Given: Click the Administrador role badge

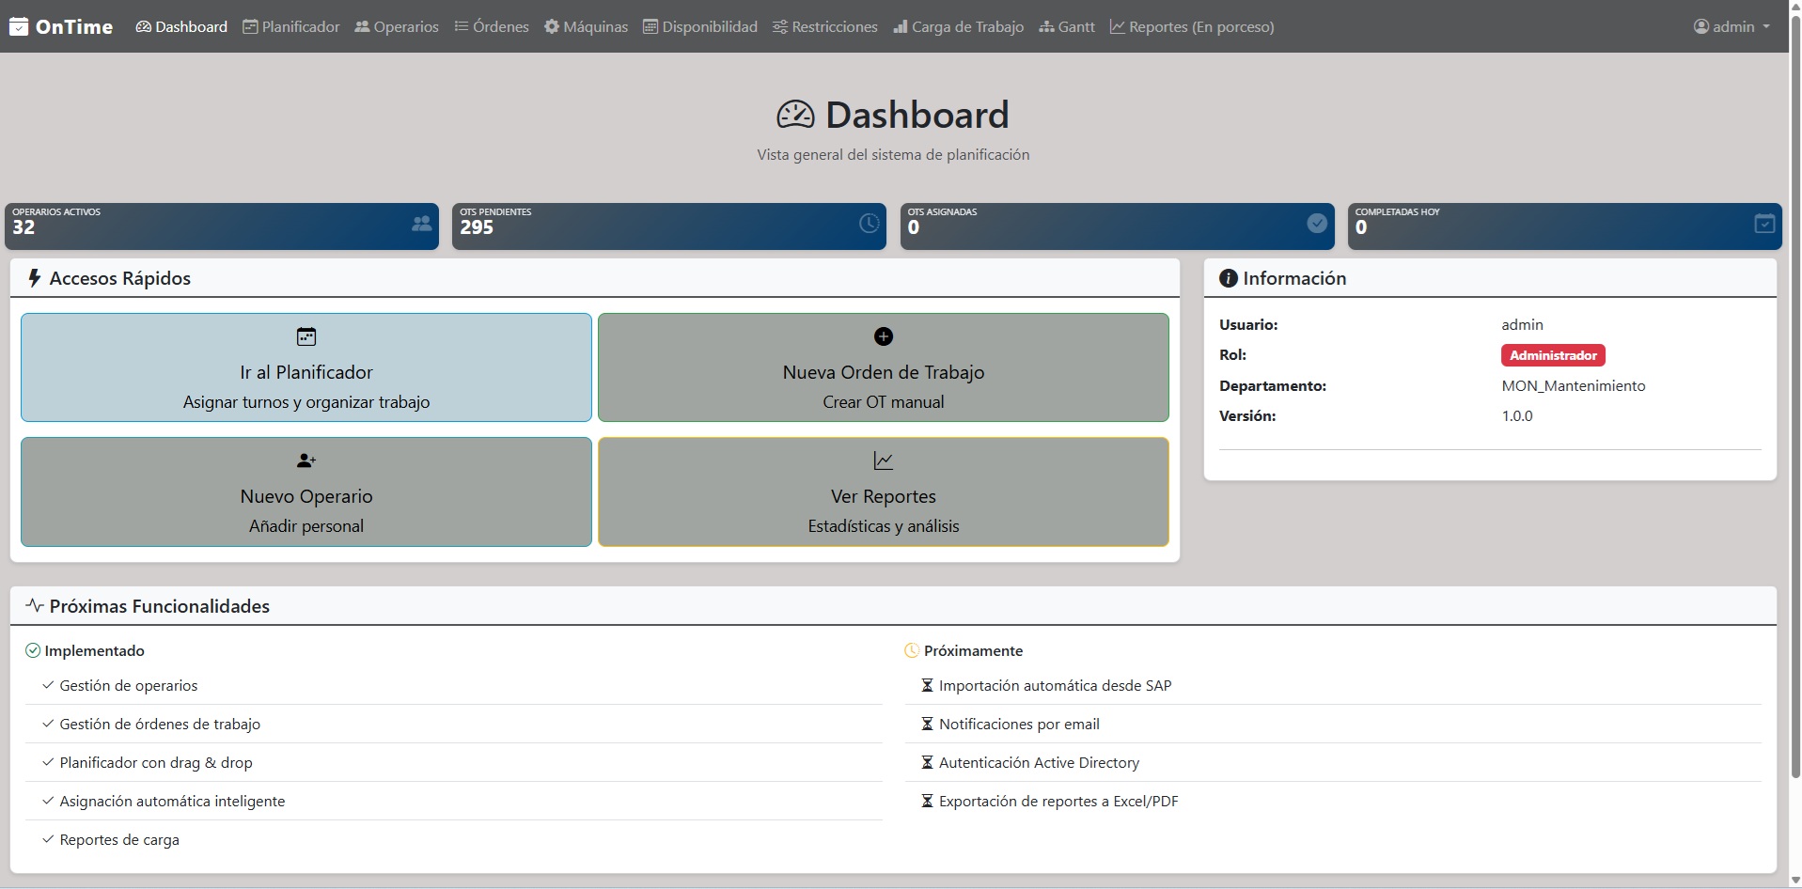Looking at the screenshot, I should pos(1553,355).
